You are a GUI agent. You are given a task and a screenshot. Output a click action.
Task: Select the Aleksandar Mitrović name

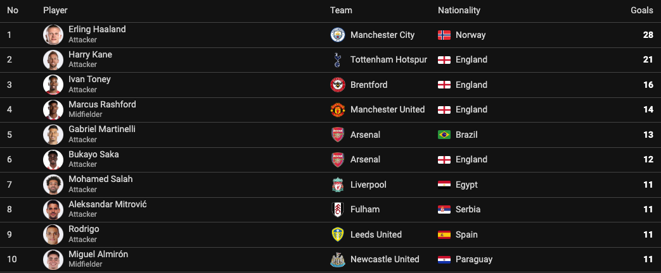108,205
